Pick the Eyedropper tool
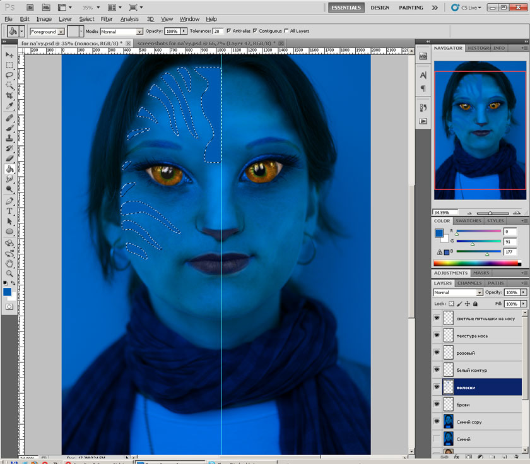Image resolution: width=530 pixels, height=464 pixels. point(9,106)
